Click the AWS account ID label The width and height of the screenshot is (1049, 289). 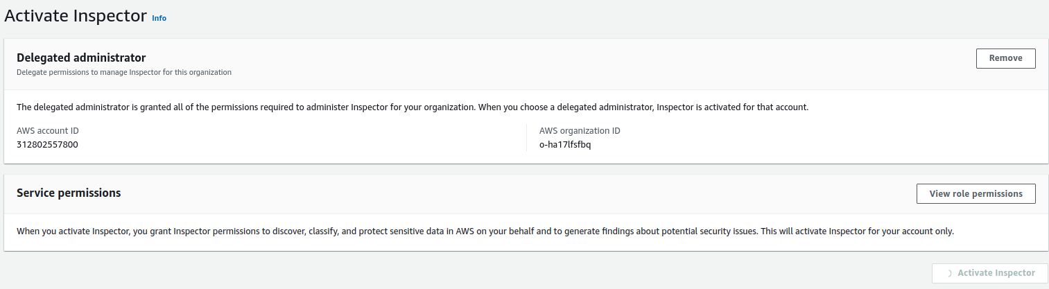pos(53,131)
